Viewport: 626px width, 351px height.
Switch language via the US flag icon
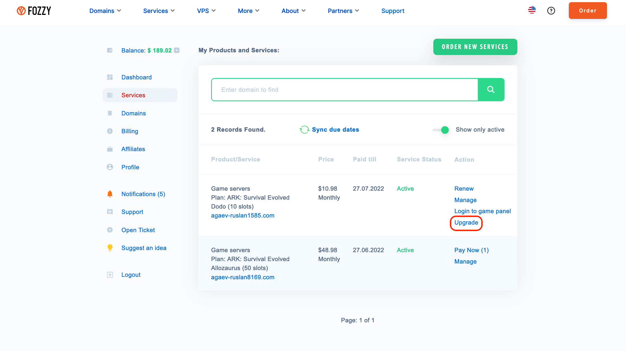(532, 10)
